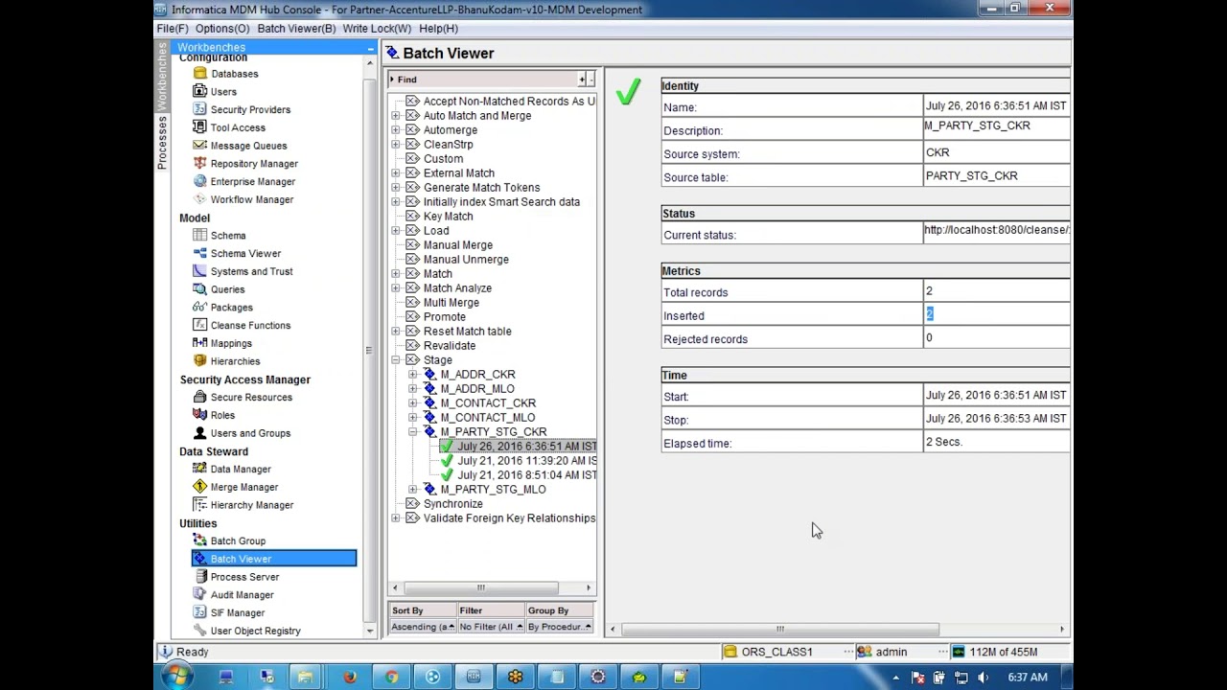
Task: Click admin user in status bar
Action: (x=891, y=652)
